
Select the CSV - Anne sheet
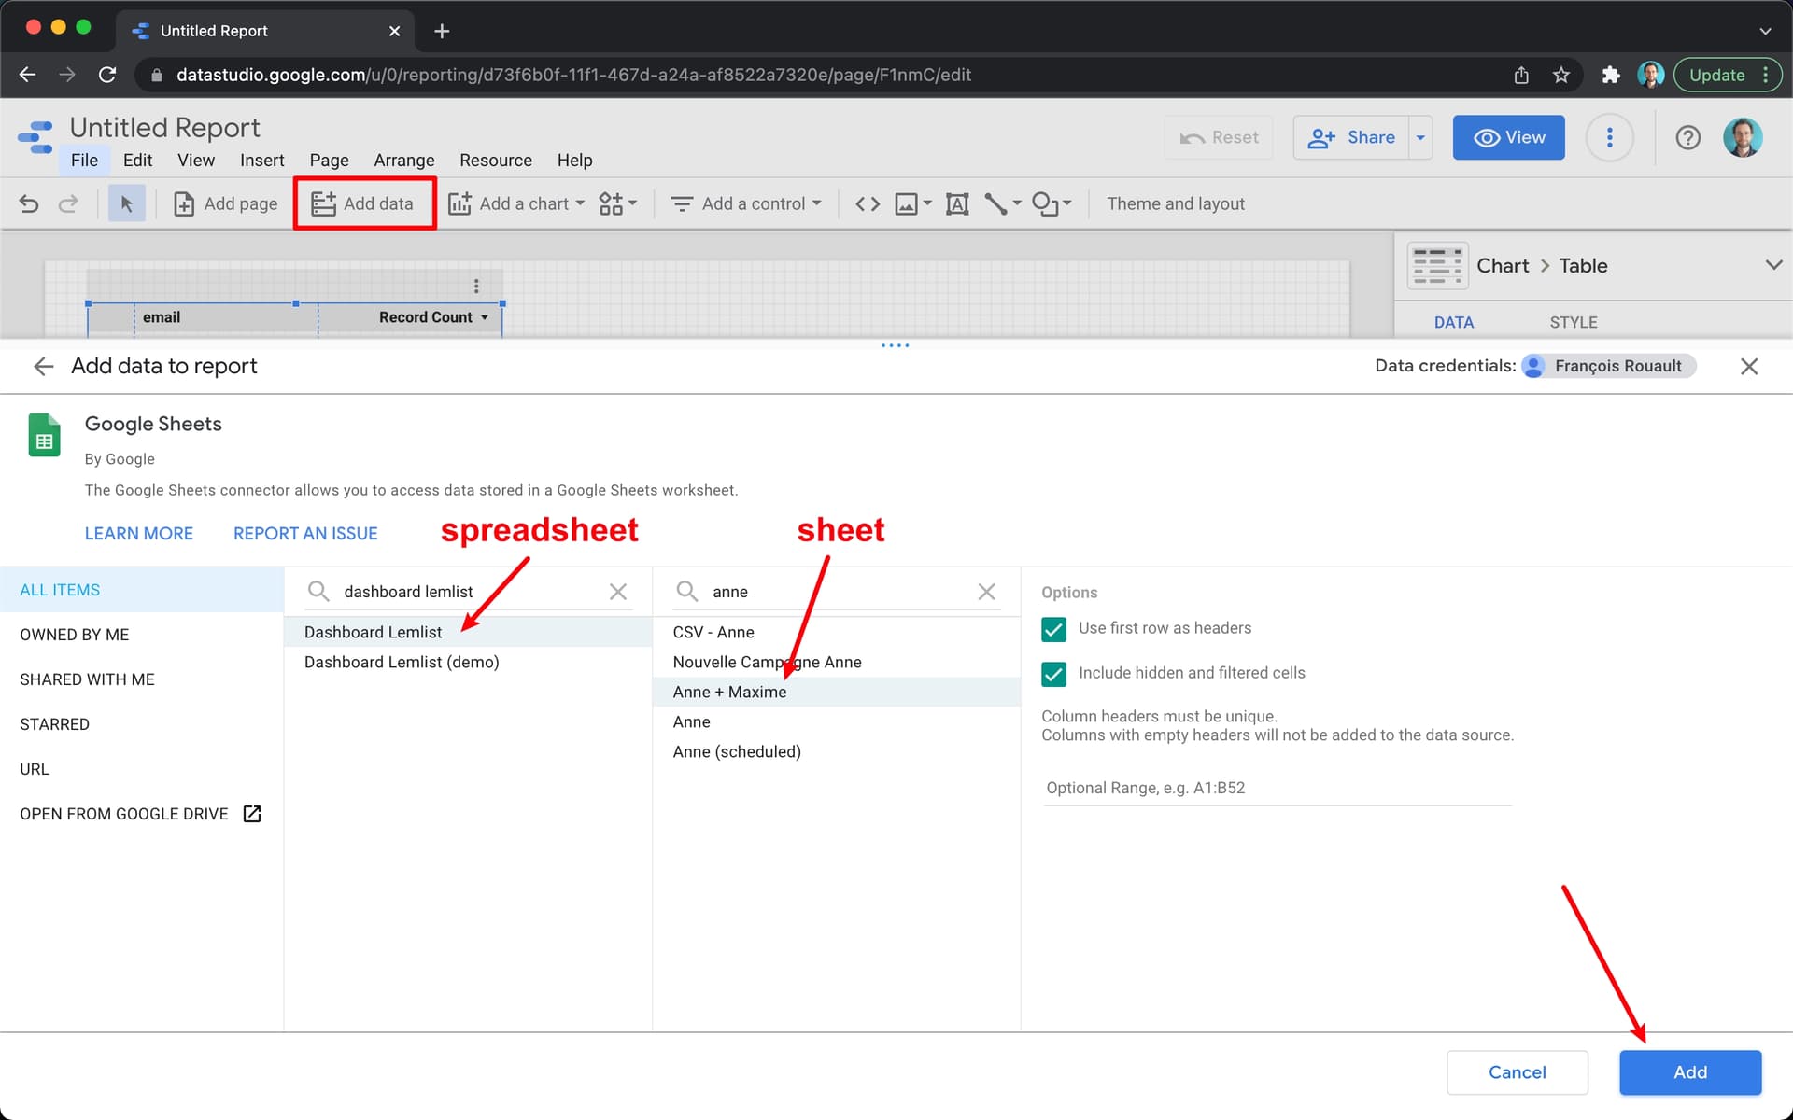pos(837,632)
